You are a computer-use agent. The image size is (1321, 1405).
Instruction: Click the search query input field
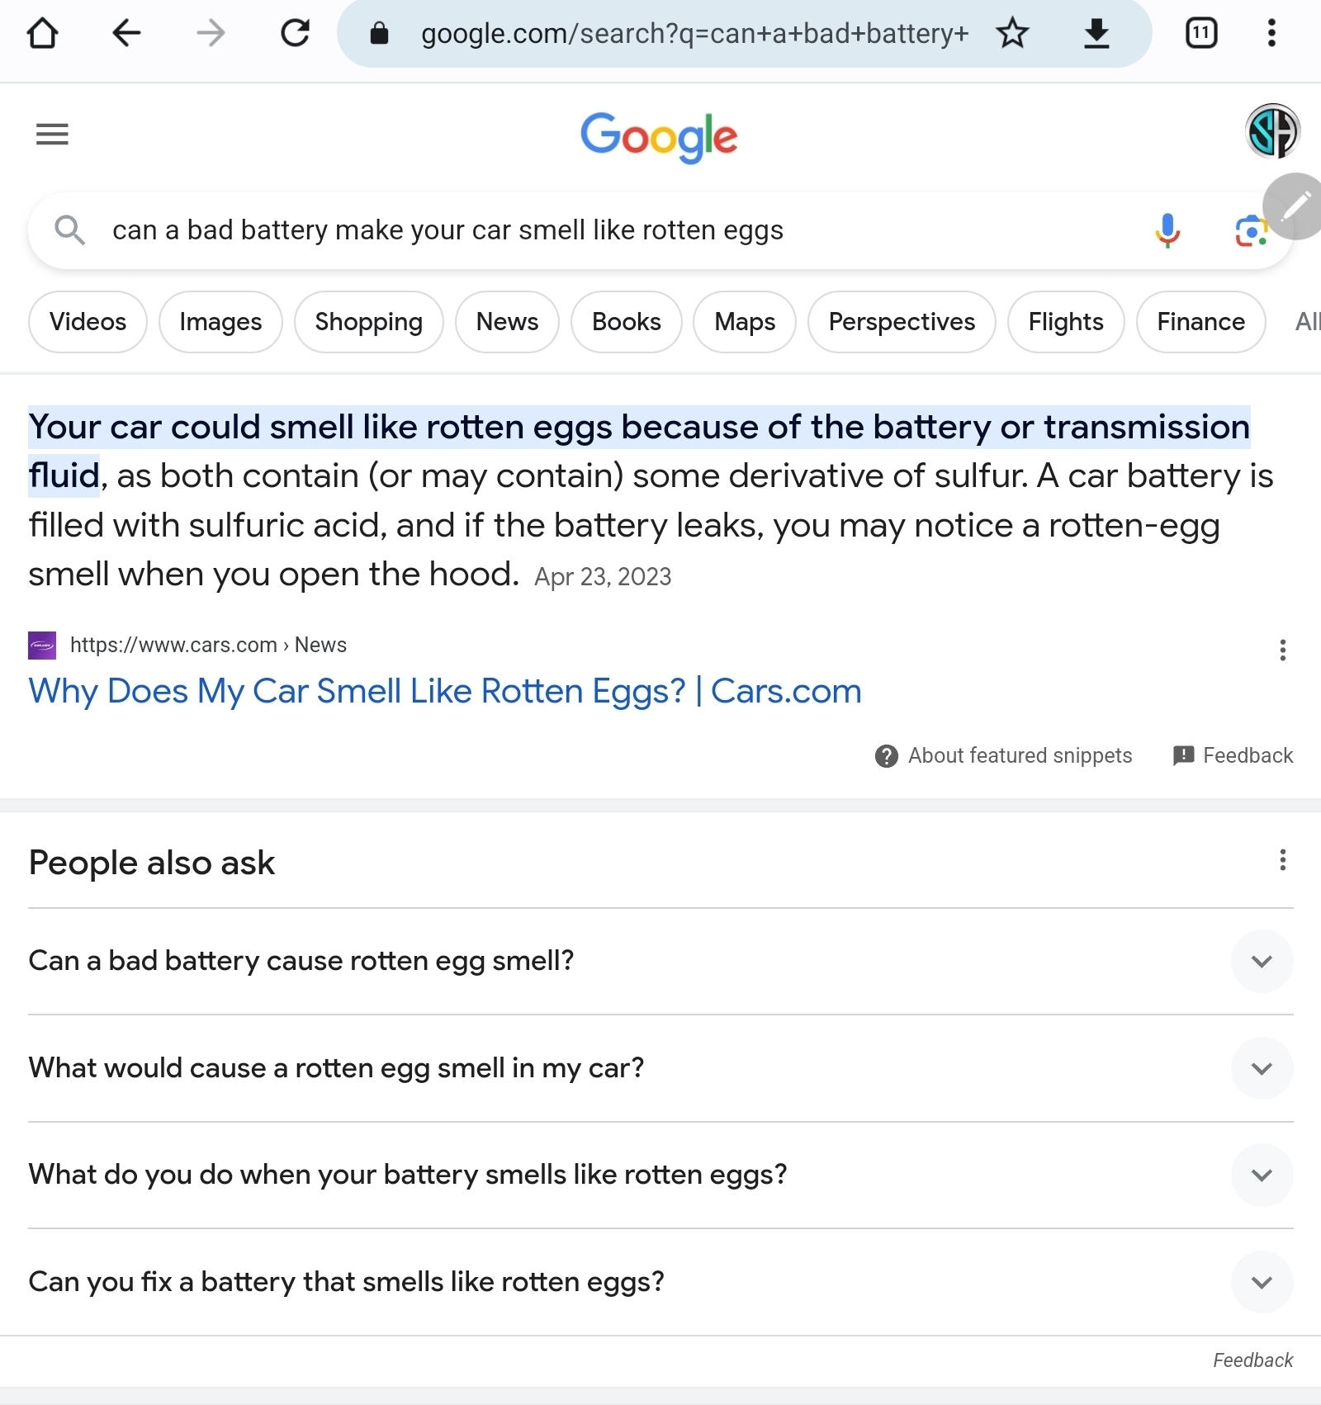[x=578, y=230]
